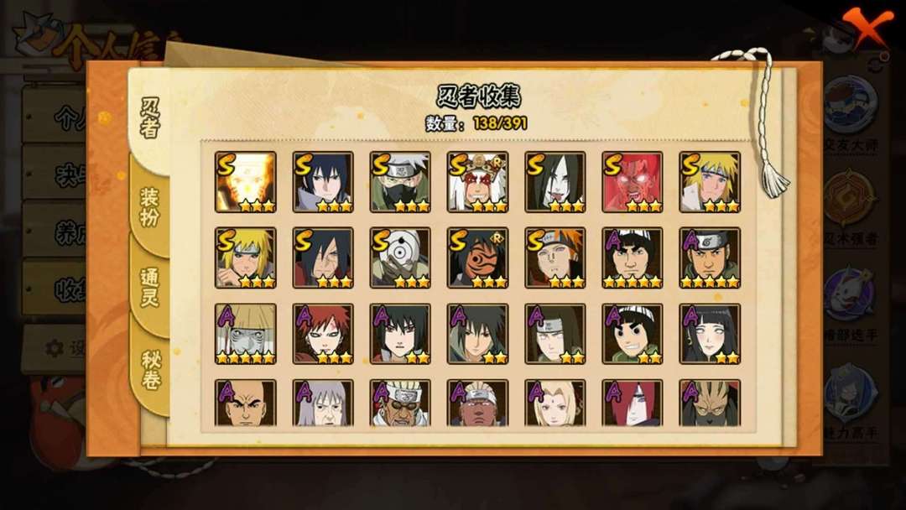Select the orange-masked Obito portrait with R badge
Viewport: 906px width, 510px height.
pos(477,258)
